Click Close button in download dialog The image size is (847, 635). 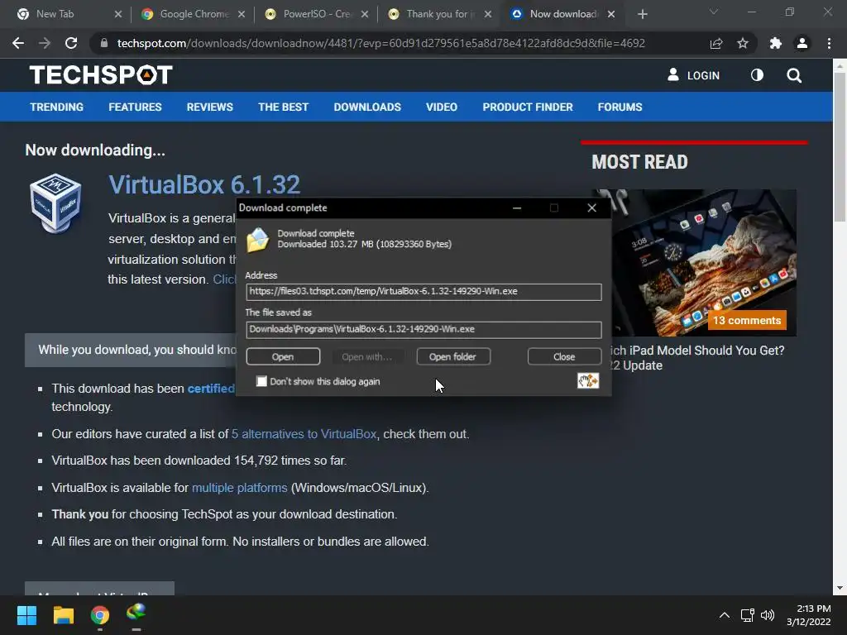point(564,356)
